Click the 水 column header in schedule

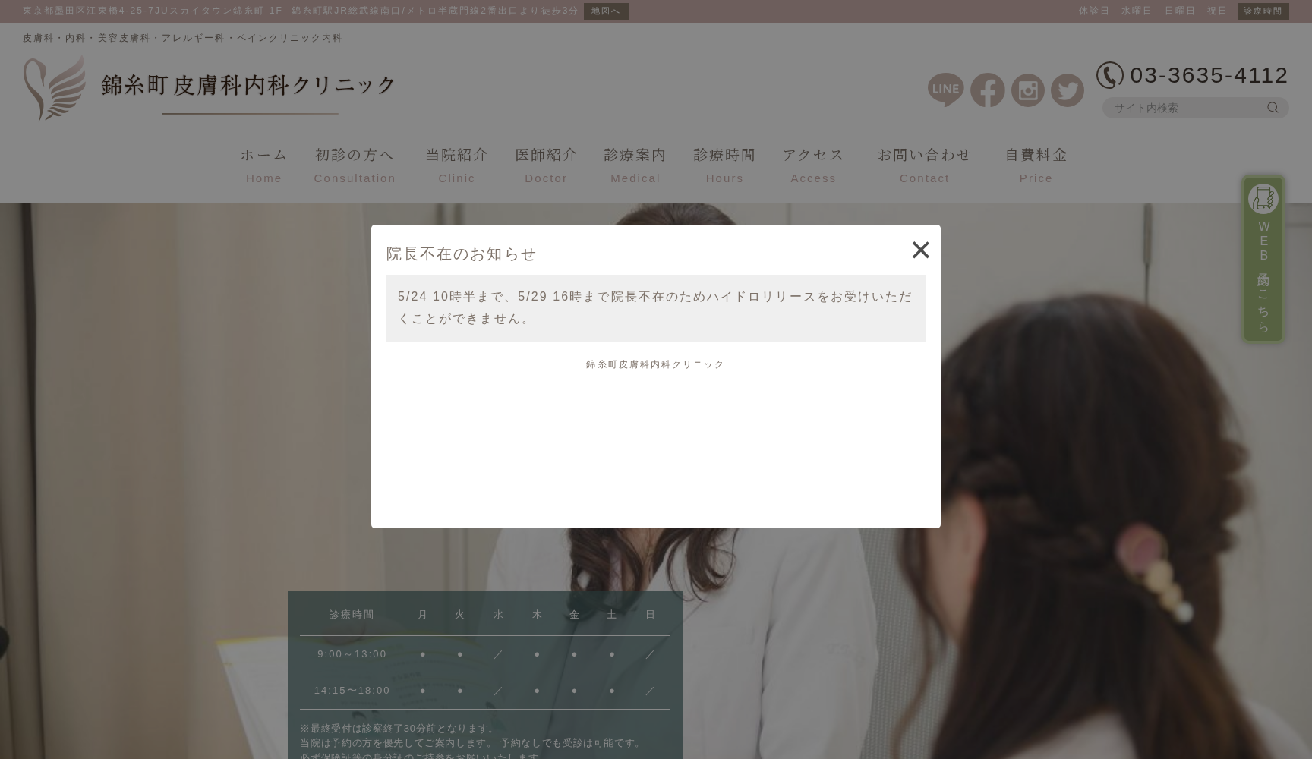[x=498, y=615]
